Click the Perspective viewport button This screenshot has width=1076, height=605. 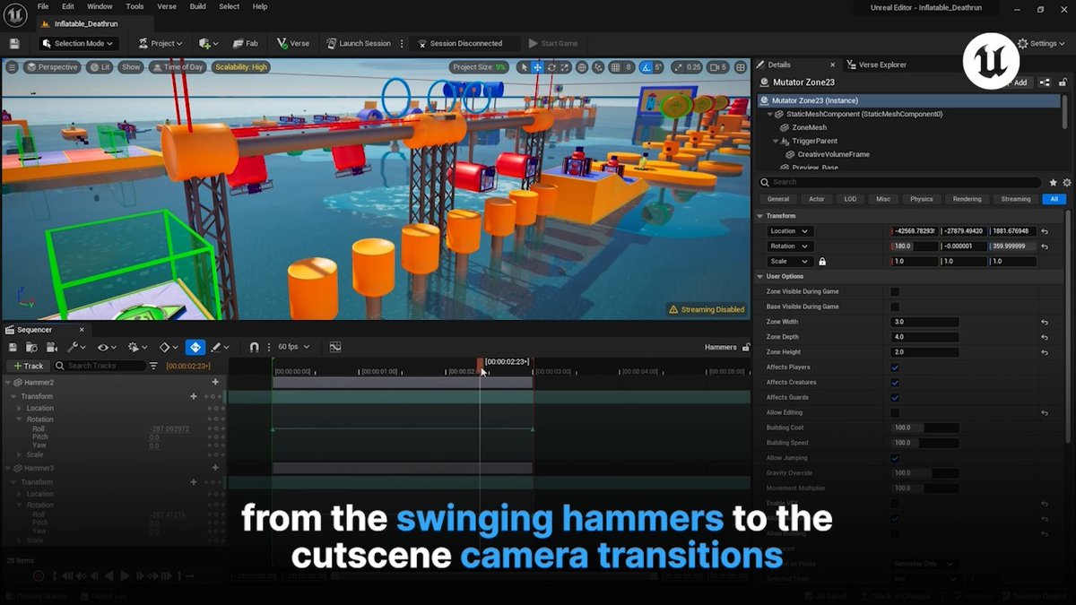coord(52,67)
